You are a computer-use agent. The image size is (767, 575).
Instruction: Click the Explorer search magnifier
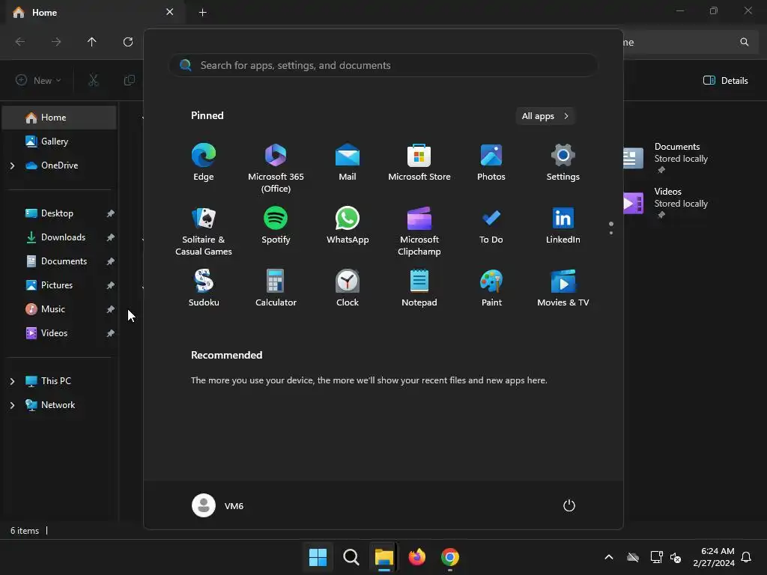(744, 42)
